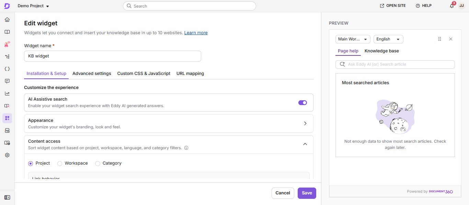The width and height of the screenshot is (469, 205).
Task: Open the Demo Project dropdown
Action: (x=33, y=6)
